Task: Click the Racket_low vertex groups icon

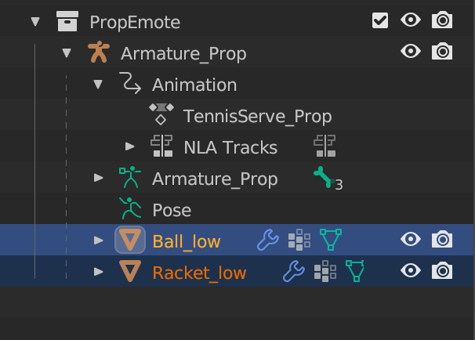Action: [325, 272]
